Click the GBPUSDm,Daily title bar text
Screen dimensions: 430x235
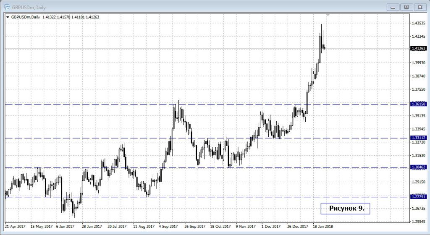29,7
